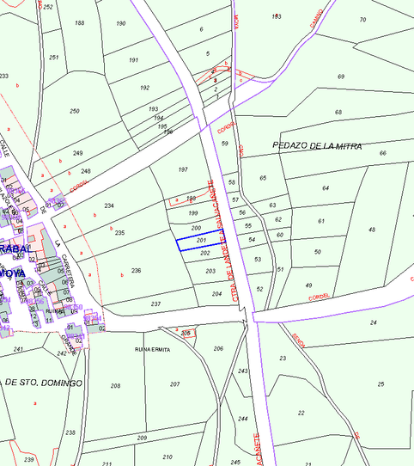Select parcel 241
The image size is (414, 466).
18,349
